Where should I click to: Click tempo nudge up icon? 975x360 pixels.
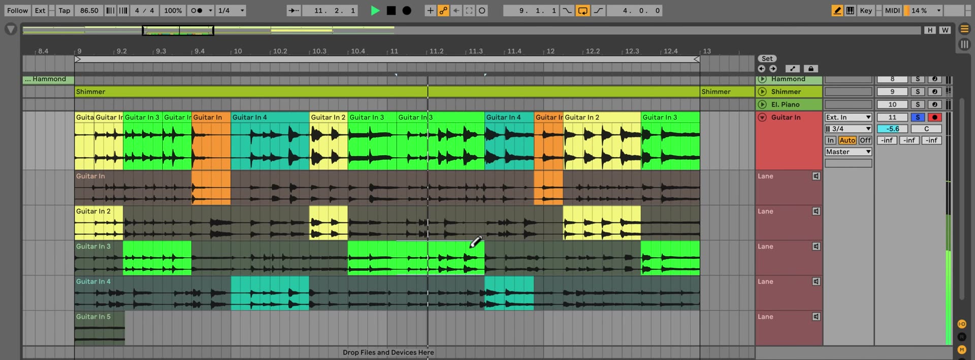click(x=123, y=10)
